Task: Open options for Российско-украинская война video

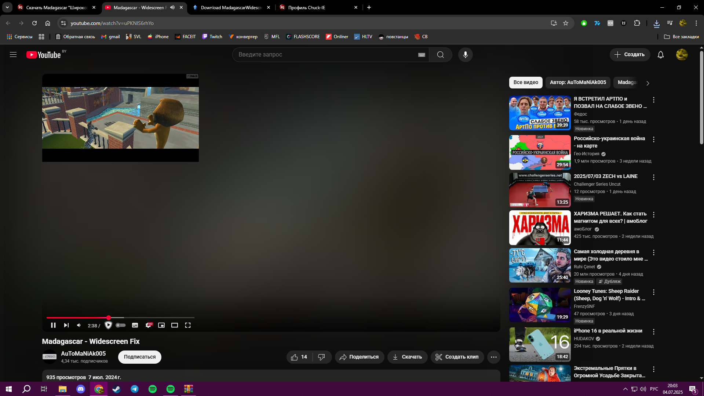Action: click(x=654, y=139)
